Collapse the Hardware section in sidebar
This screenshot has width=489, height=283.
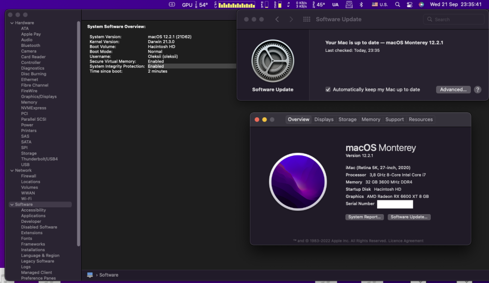[12, 23]
